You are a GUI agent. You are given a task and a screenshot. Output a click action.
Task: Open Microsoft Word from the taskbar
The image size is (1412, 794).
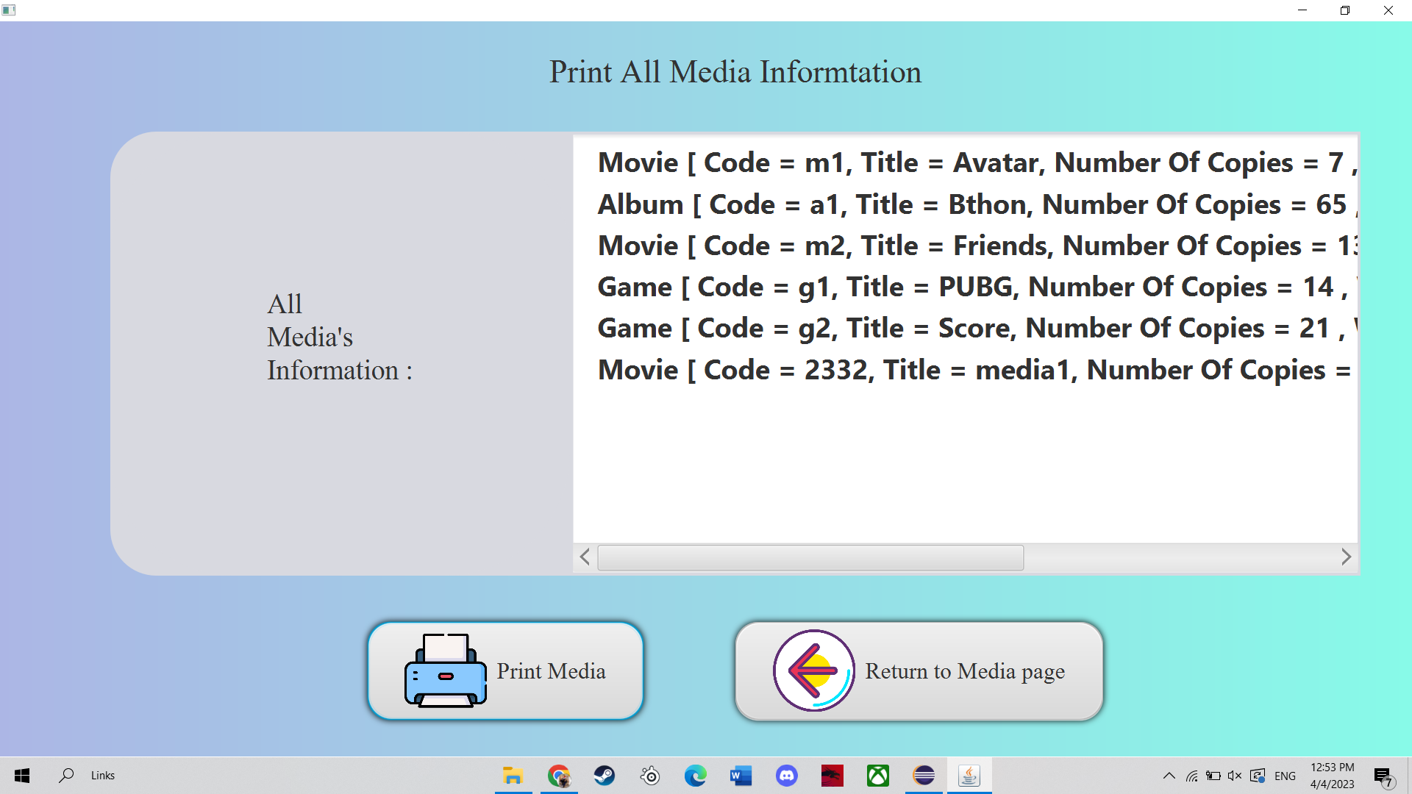coord(741,776)
